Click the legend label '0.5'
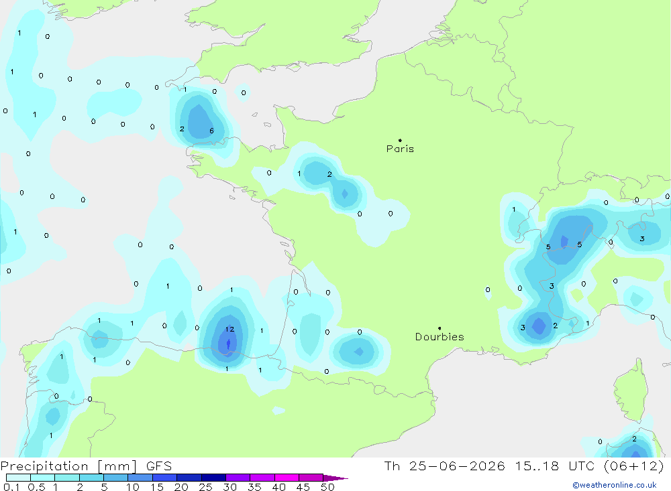 [36, 487]
